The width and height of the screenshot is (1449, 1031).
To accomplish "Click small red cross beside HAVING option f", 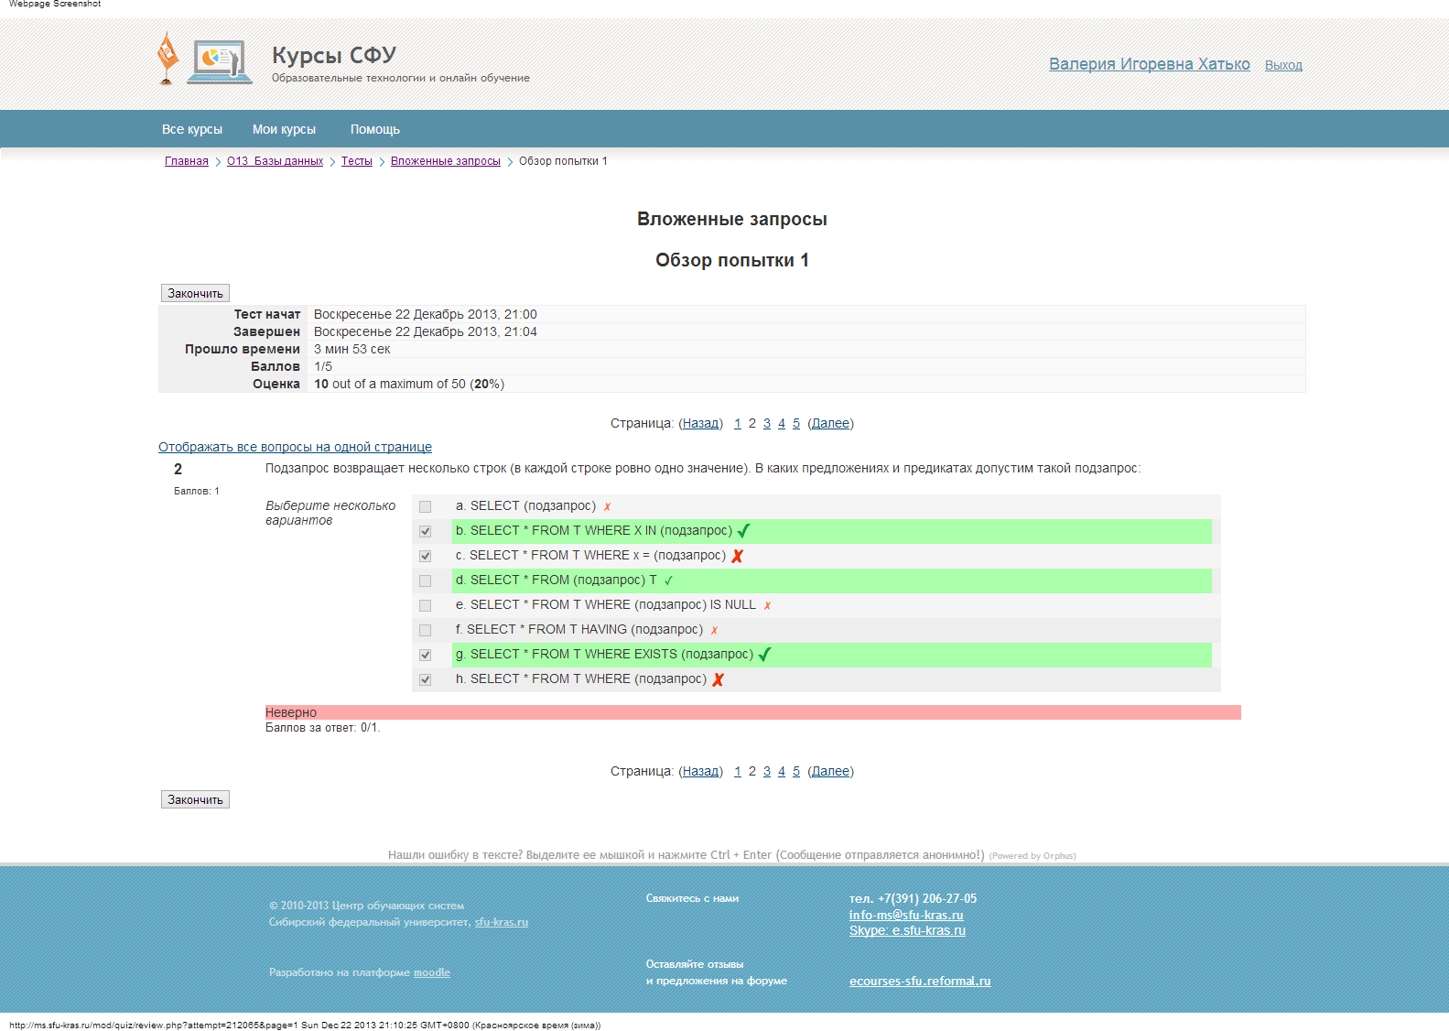I will point(714,630).
